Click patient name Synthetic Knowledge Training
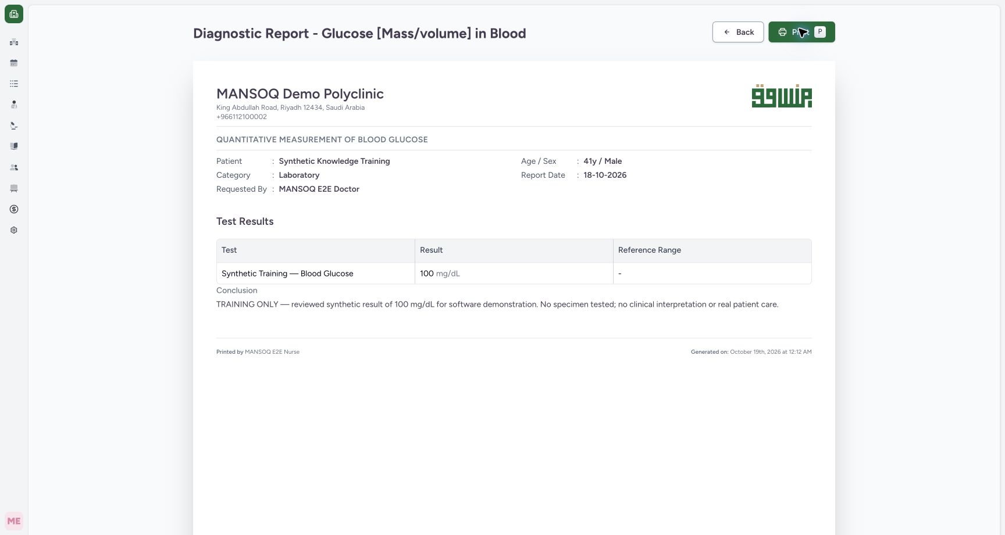Viewport: 1005px width, 535px height. [x=334, y=161]
